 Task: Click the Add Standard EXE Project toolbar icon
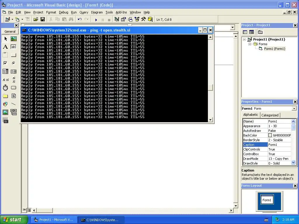tap(8, 19)
